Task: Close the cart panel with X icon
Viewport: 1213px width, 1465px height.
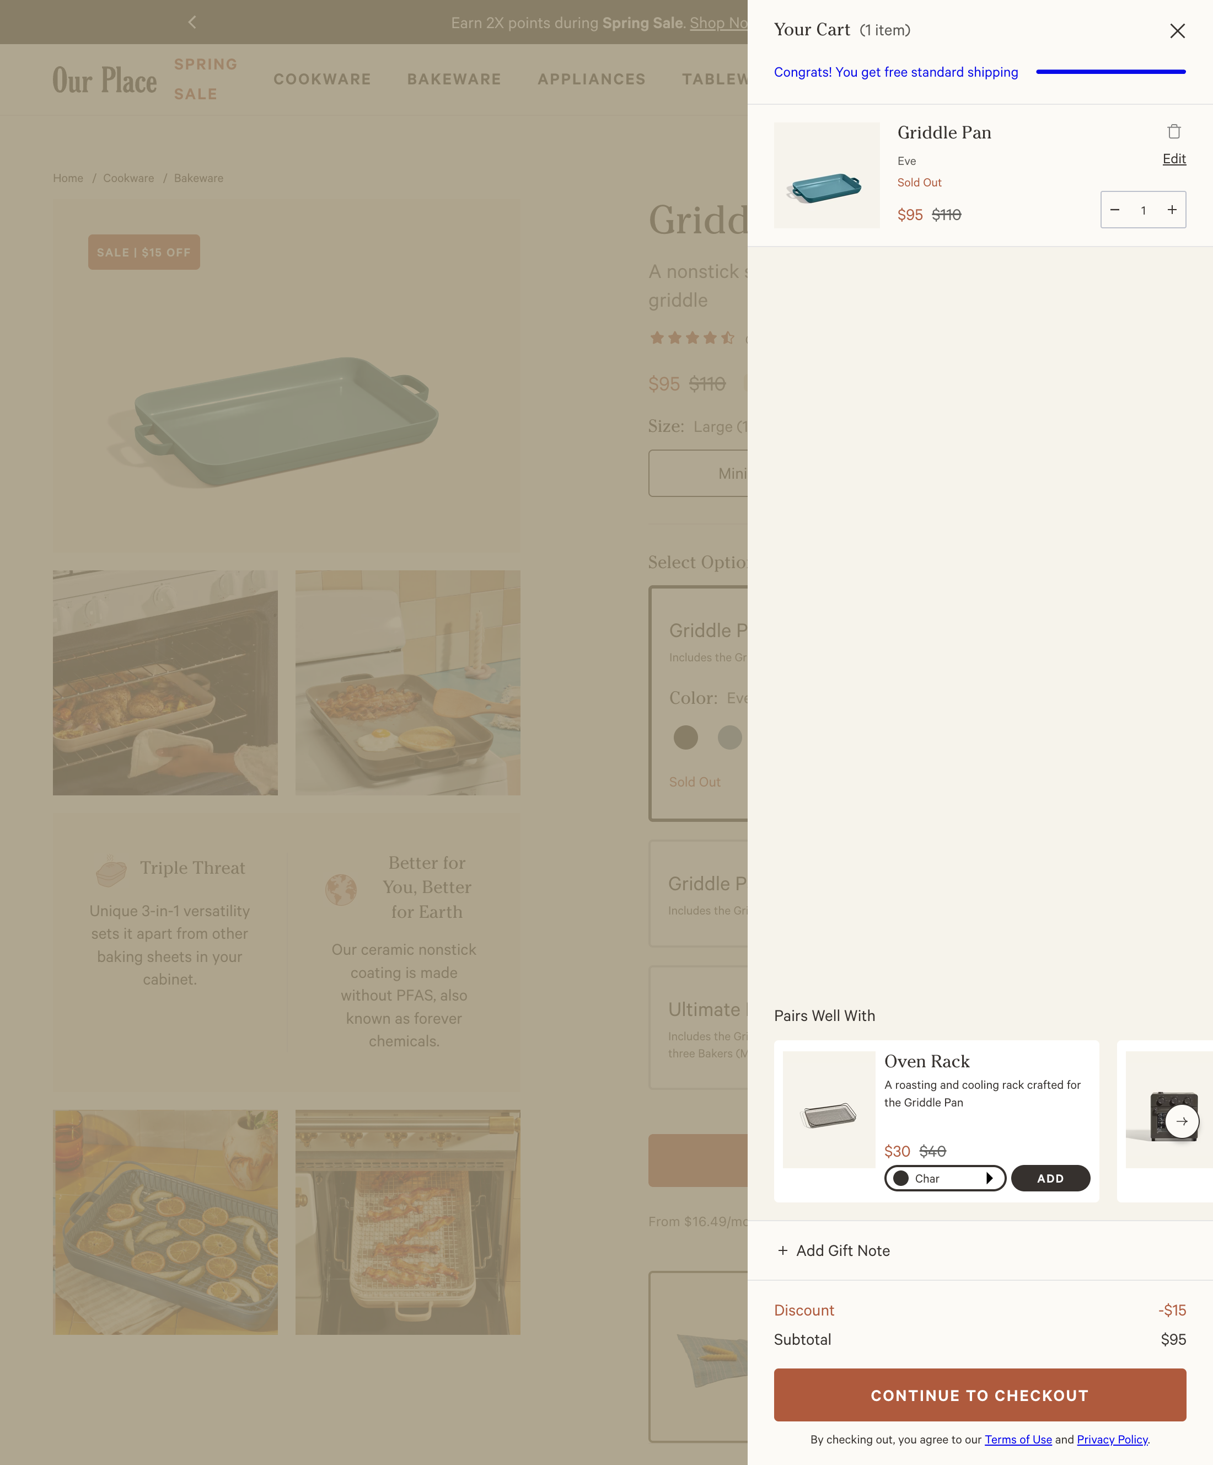Action: [1177, 31]
